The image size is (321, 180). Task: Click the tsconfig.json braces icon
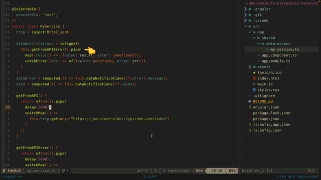coord(250,130)
